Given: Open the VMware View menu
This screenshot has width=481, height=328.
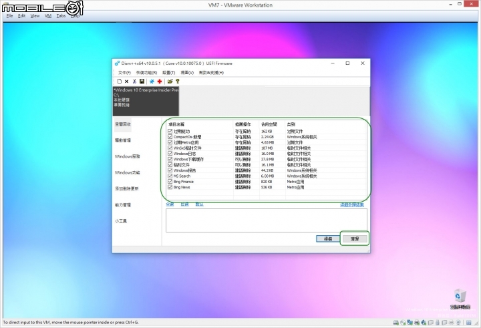Looking at the screenshot, I should [35, 16].
